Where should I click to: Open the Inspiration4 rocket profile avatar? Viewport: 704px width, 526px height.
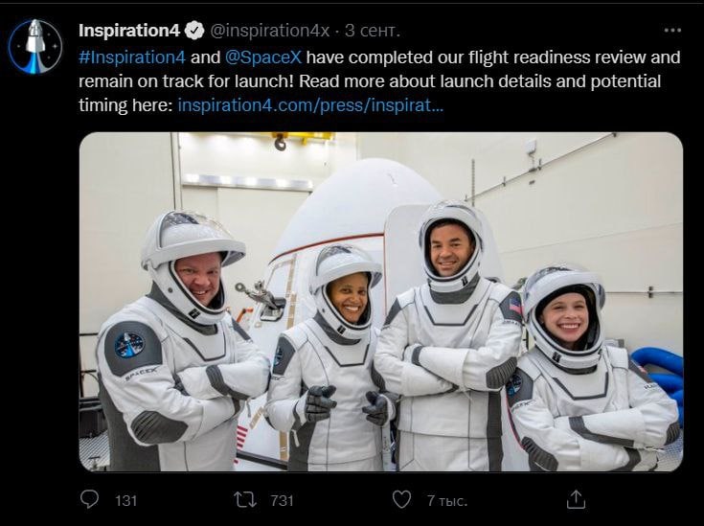[35, 46]
